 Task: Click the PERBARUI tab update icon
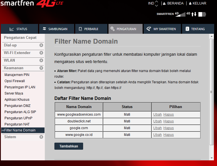(x=80, y=29)
